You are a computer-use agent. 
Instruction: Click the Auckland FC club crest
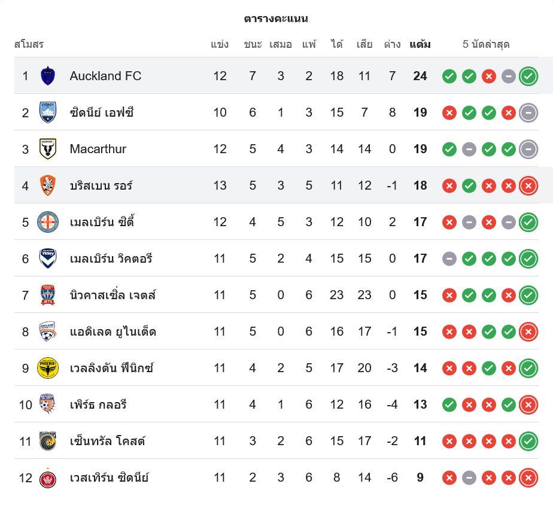(48, 76)
